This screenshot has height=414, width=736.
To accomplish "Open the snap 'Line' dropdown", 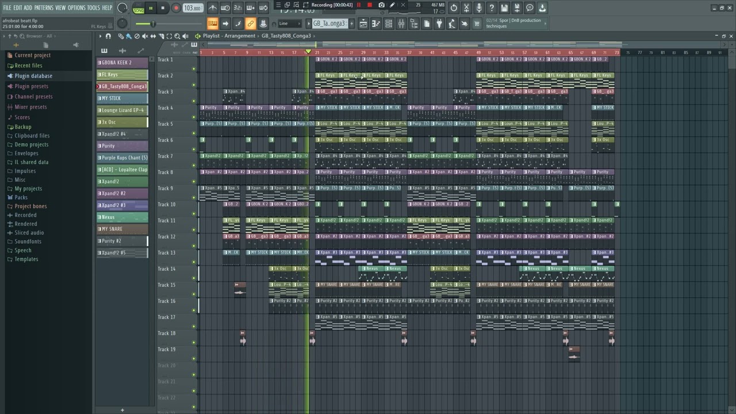I will [x=289, y=24].
